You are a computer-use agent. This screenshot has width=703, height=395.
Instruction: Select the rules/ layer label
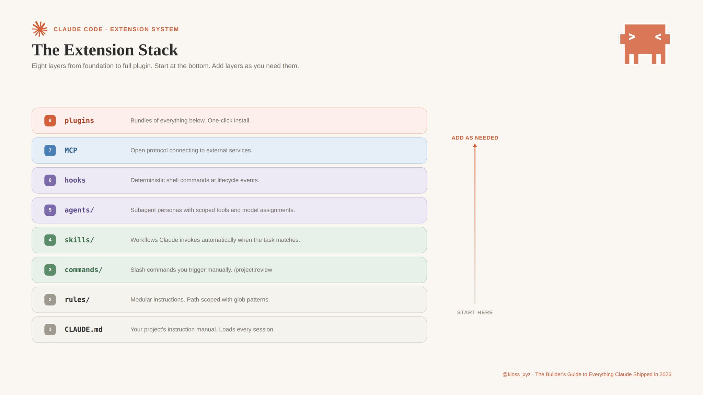coord(77,300)
